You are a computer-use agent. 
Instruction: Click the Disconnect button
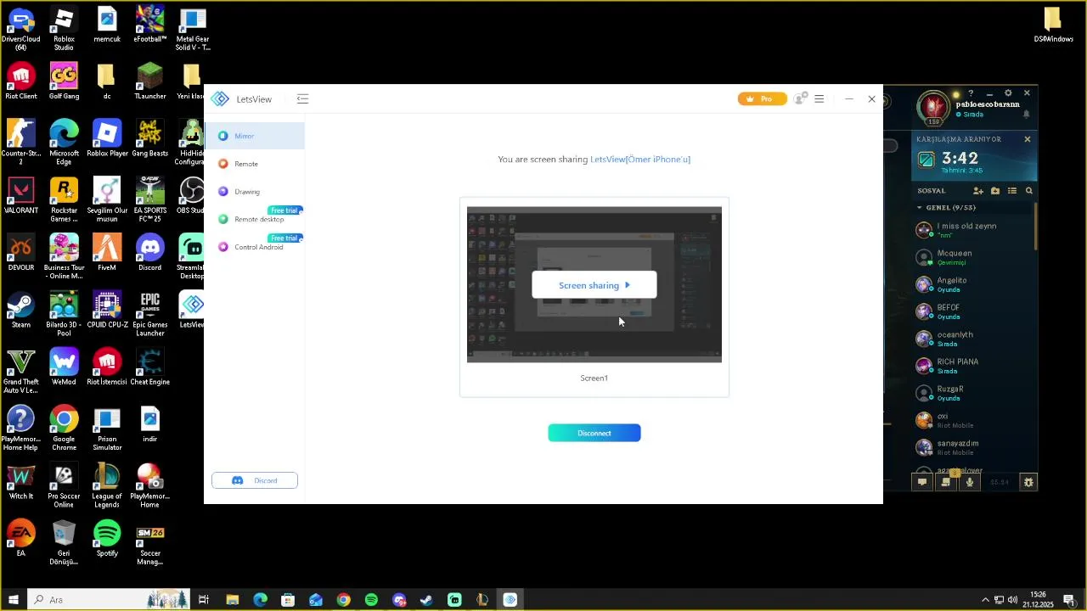click(x=594, y=434)
